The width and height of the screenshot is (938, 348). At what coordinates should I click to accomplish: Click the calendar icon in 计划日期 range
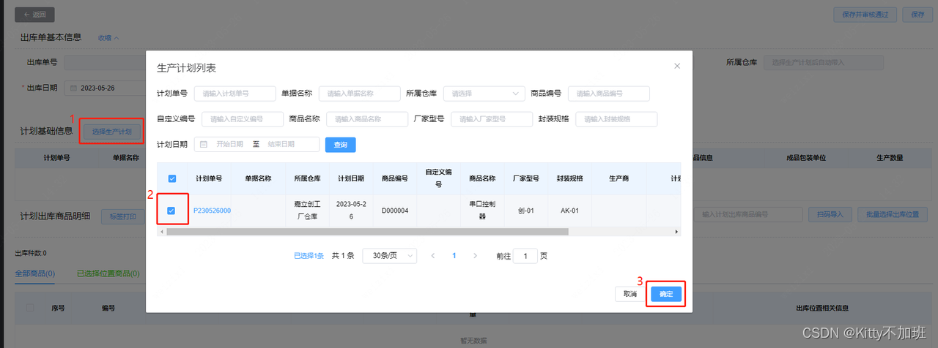pos(204,145)
